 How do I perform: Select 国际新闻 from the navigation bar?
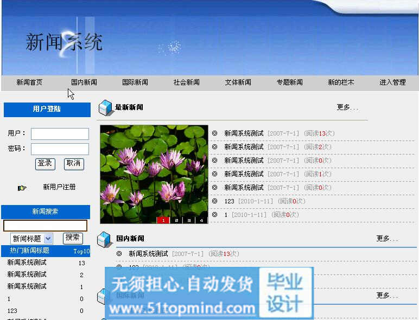(x=135, y=82)
